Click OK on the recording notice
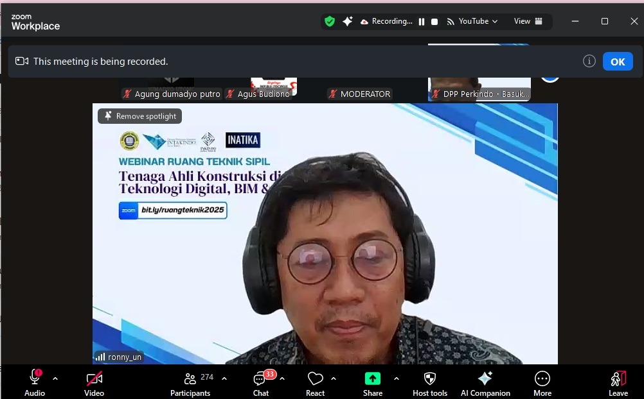The width and height of the screenshot is (644, 399). (617, 62)
